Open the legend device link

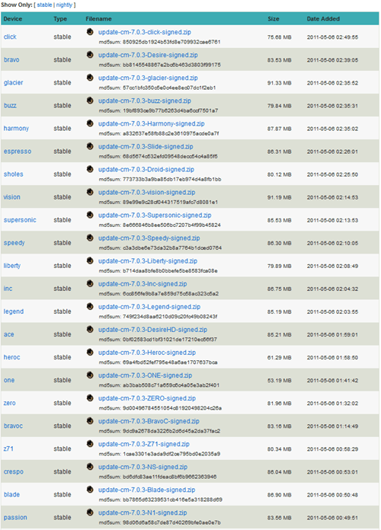point(14,311)
